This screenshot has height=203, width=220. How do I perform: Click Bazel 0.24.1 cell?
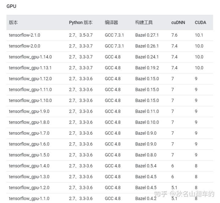pyautogui.click(x=147, y=57)
